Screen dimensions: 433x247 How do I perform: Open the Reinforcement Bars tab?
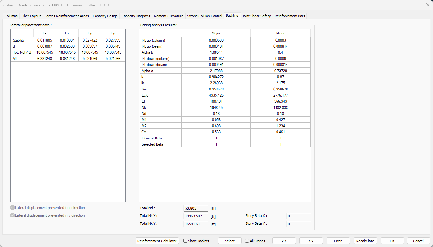point(290,16)
